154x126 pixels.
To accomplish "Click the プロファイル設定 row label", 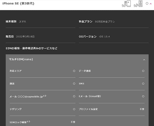I will click(x=88, y=109).
